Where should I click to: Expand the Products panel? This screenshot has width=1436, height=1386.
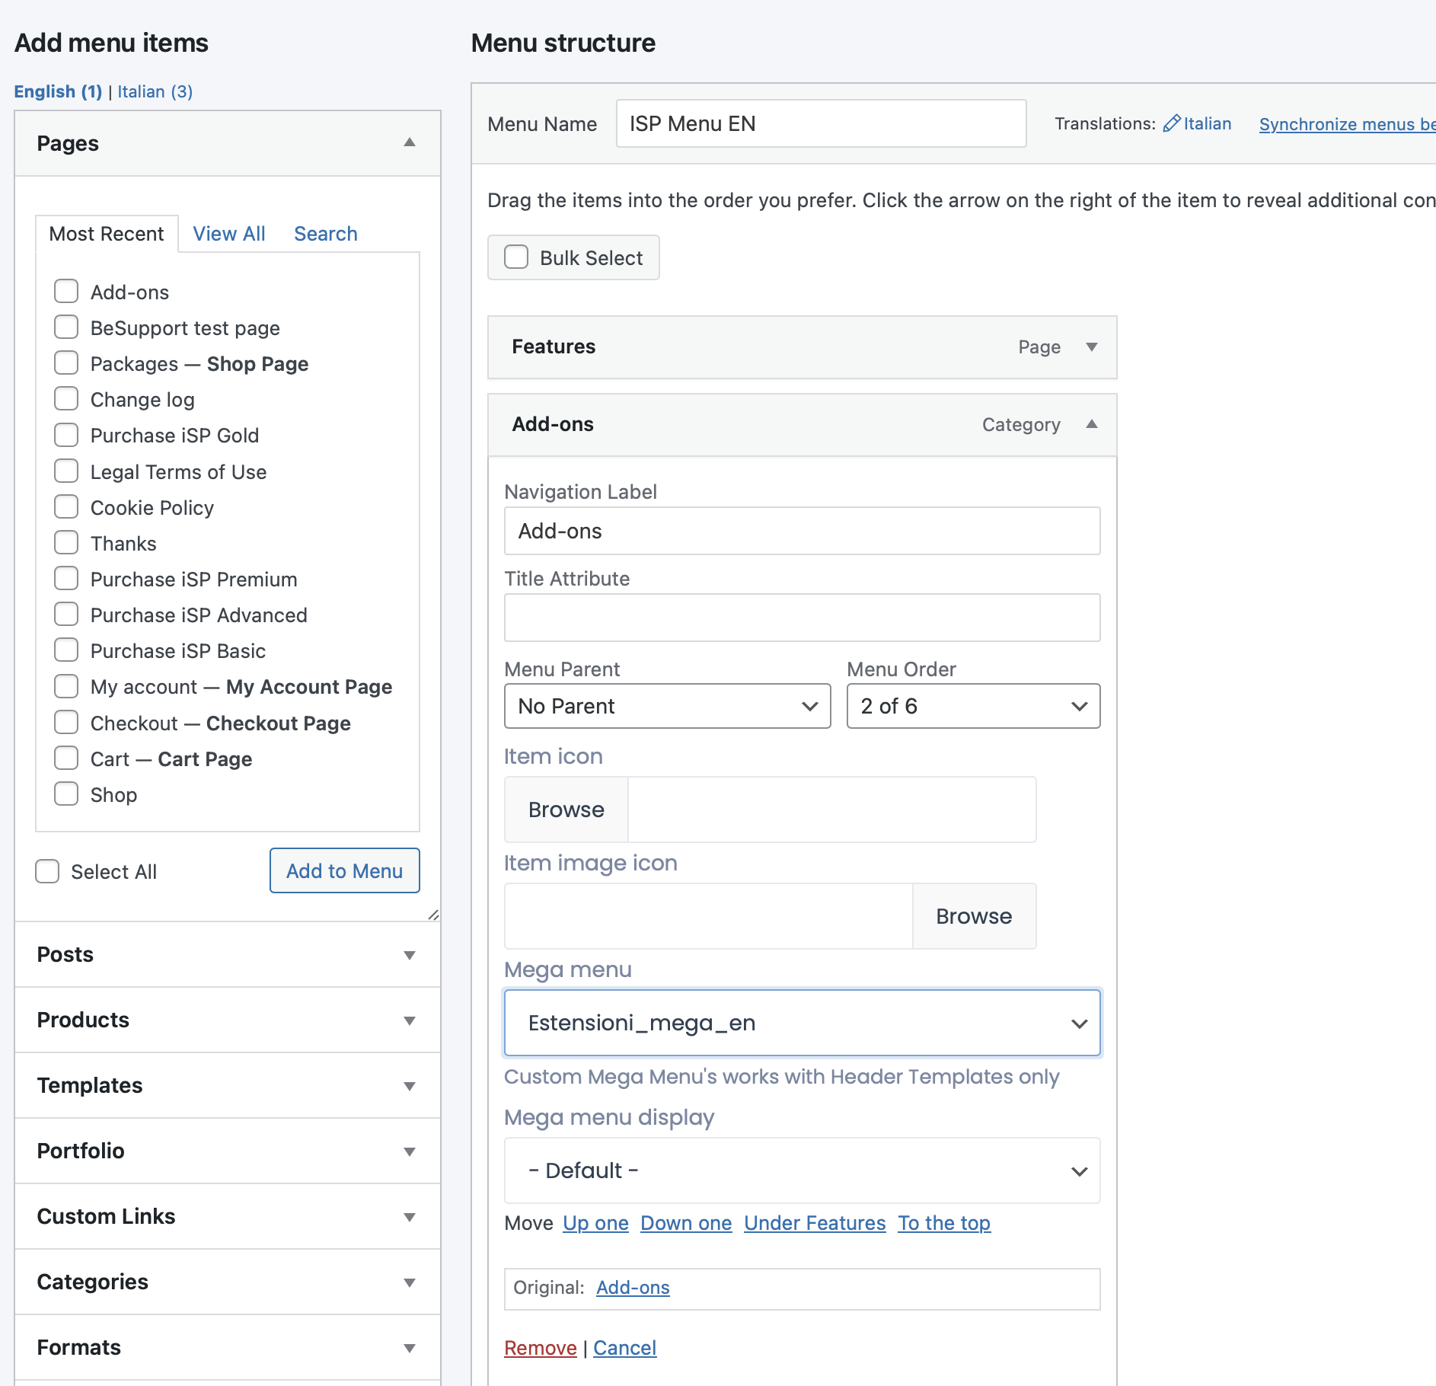click(x=410, y=1020)
